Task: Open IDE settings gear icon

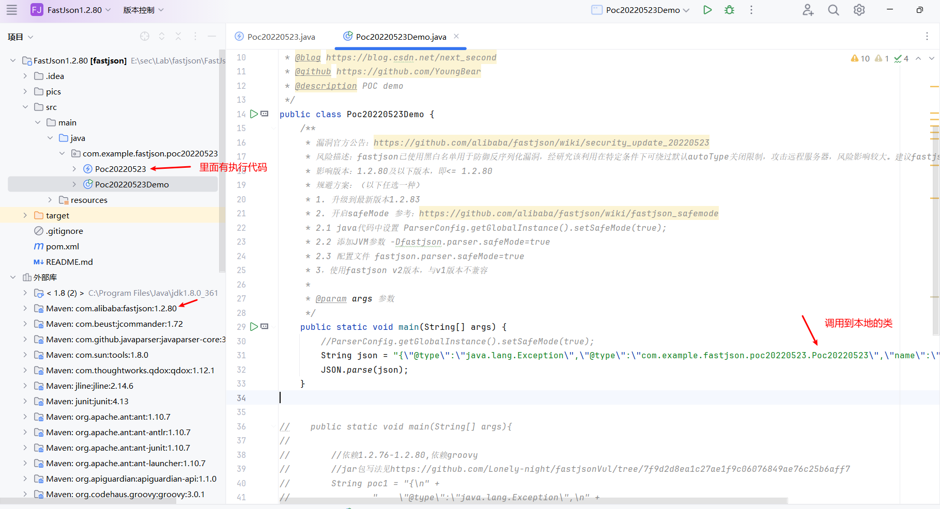Action: point(859,10)
